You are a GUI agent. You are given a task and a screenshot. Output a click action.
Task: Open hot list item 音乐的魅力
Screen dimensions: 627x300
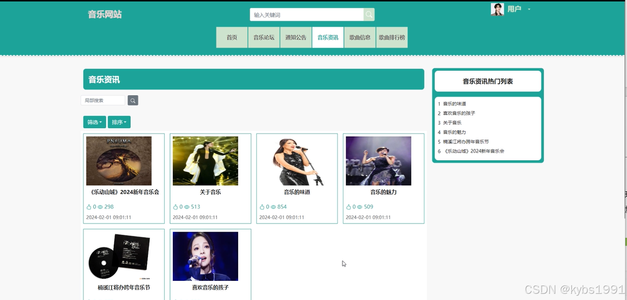coord(455,132)
